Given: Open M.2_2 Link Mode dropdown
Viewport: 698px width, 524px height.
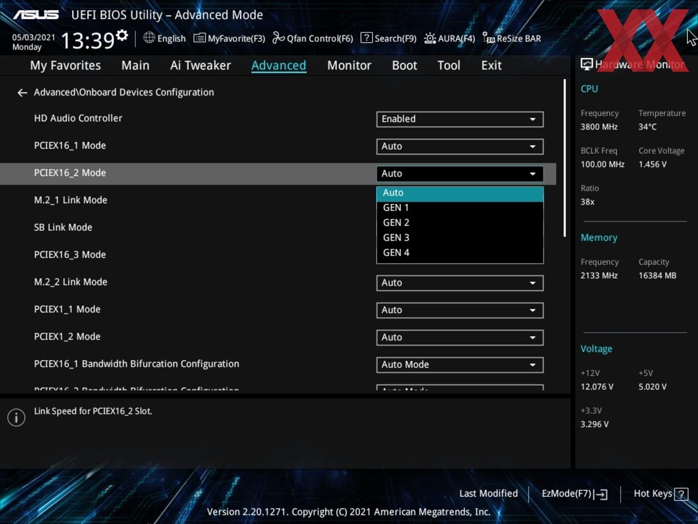Looking at the screenshot, I should pos(460,283).
